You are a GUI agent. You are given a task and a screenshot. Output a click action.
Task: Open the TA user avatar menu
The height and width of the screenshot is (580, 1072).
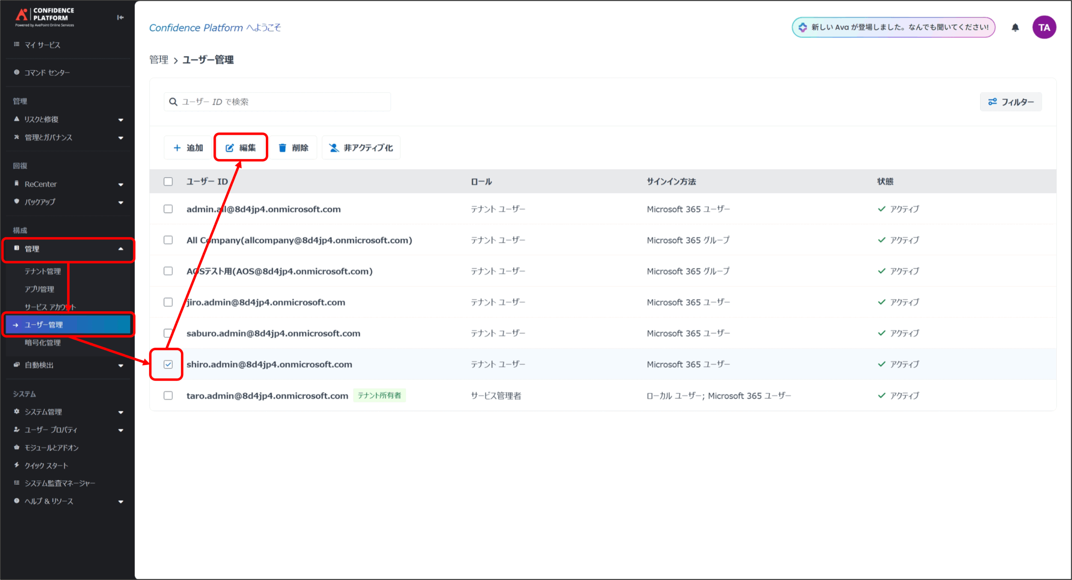[1044, 28]
